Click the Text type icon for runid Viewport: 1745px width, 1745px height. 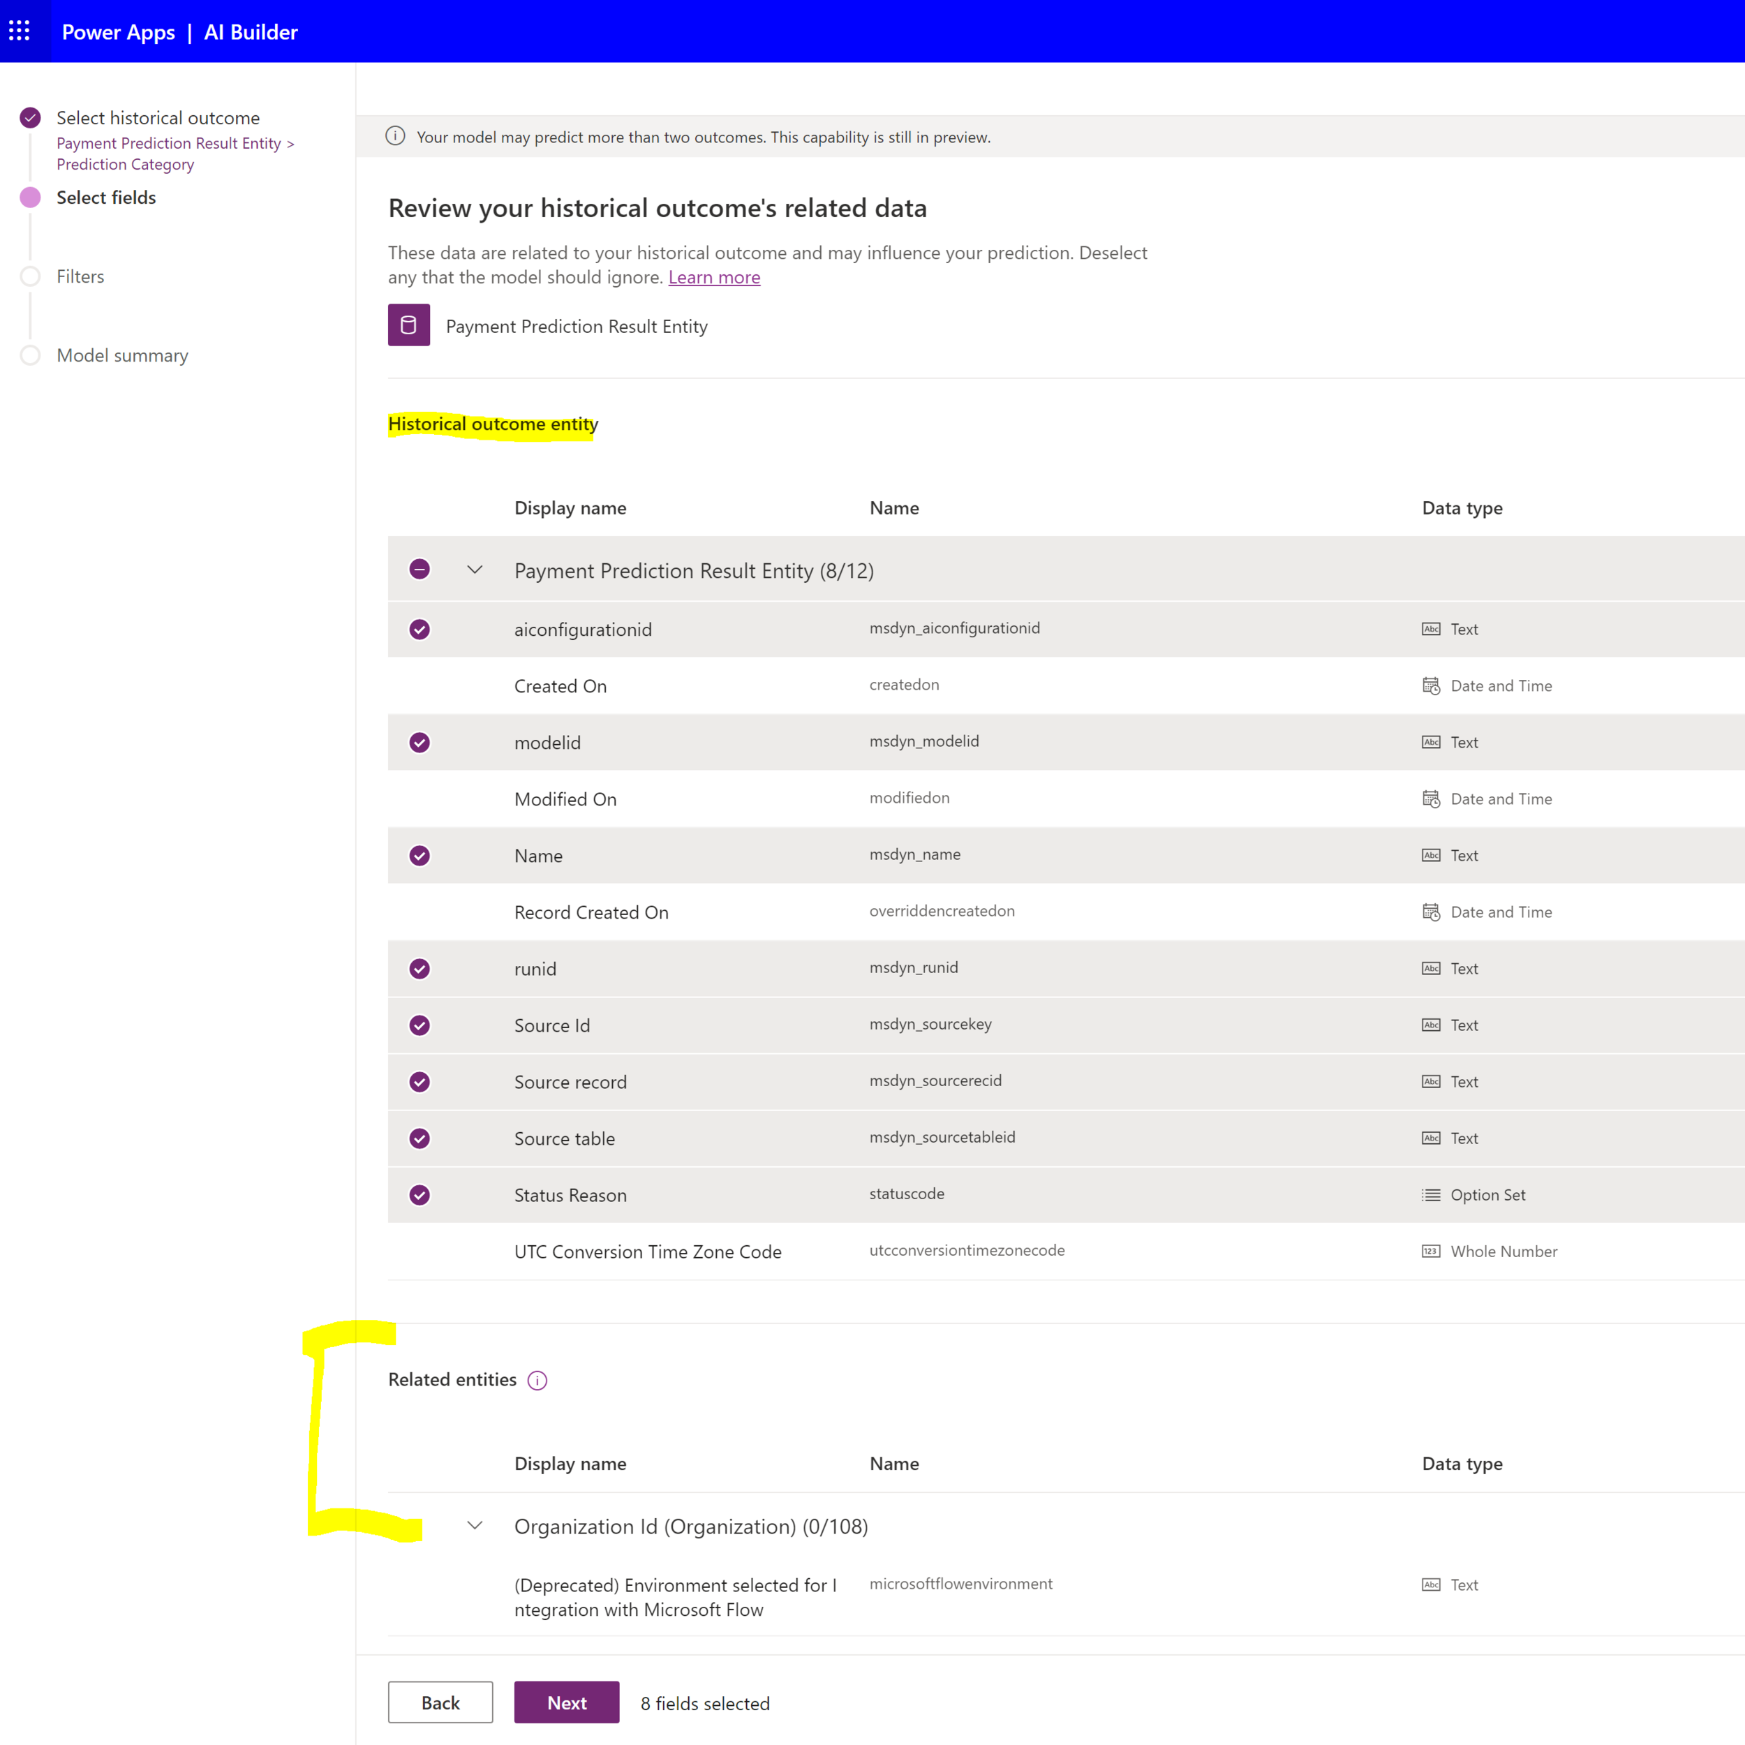click(1431, 968)
